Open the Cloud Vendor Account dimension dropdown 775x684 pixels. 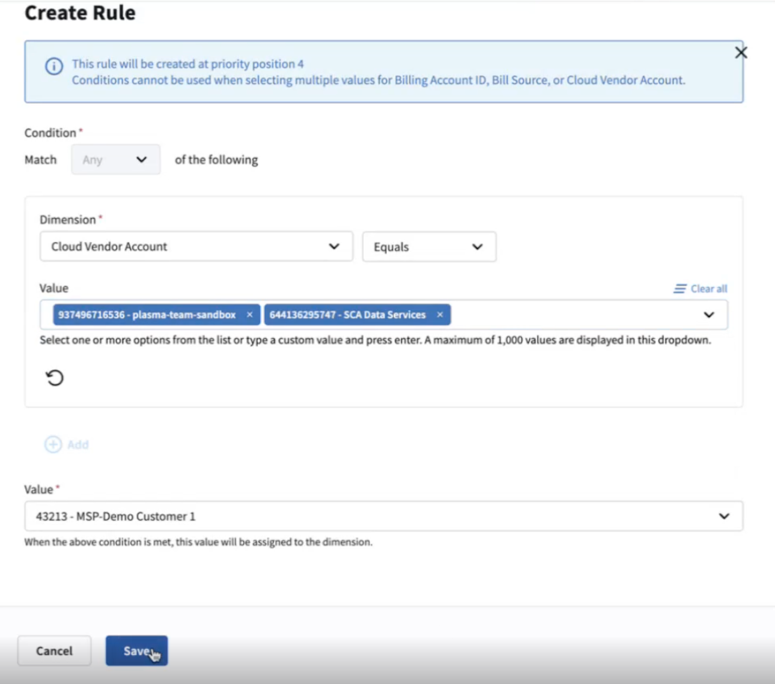click(x=196, y=247)
